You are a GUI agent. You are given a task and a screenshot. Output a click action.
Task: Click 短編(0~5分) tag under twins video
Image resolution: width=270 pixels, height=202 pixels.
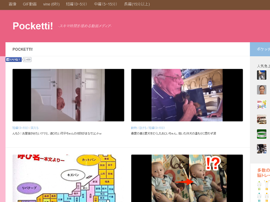click(20, 128)
